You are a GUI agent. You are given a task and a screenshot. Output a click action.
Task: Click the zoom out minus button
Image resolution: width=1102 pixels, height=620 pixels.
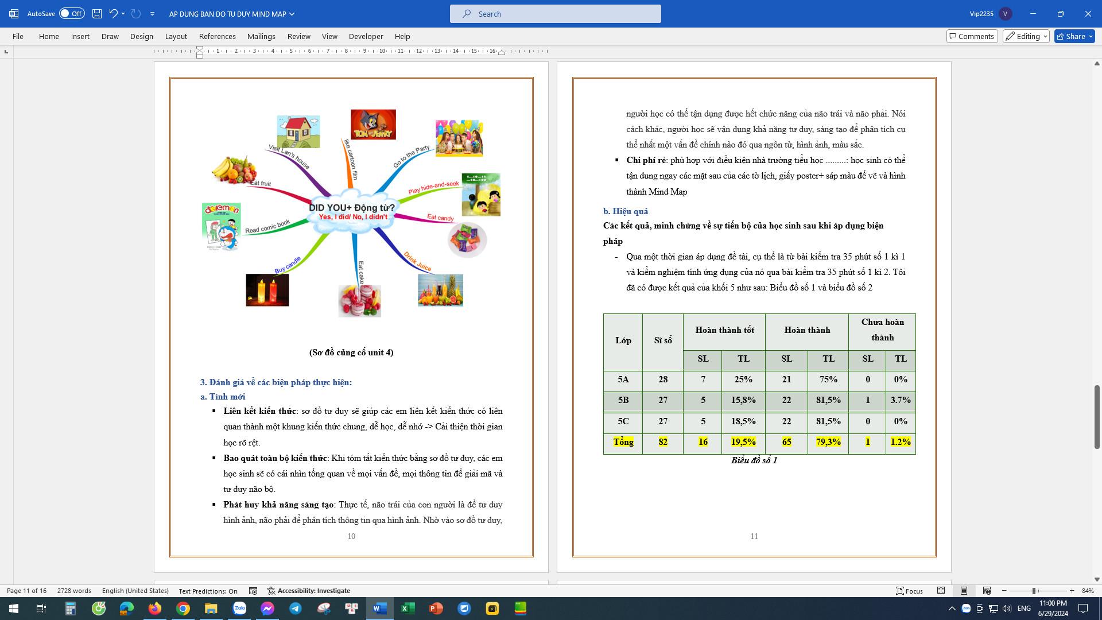[x=1004, y=591]
